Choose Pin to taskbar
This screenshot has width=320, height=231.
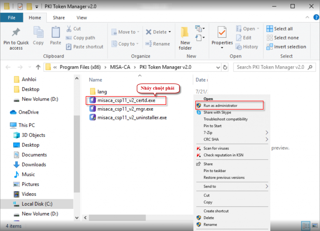click(x=232, y=171)
